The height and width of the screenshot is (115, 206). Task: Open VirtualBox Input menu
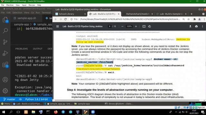(x=24, y=5)
